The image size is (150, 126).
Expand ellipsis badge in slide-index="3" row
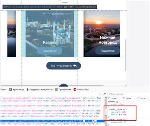pyautogui.click(x=93, y=101)
